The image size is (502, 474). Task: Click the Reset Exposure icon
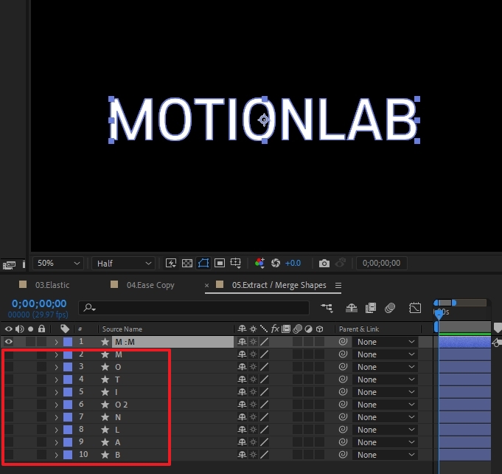[x=276, y=264]
